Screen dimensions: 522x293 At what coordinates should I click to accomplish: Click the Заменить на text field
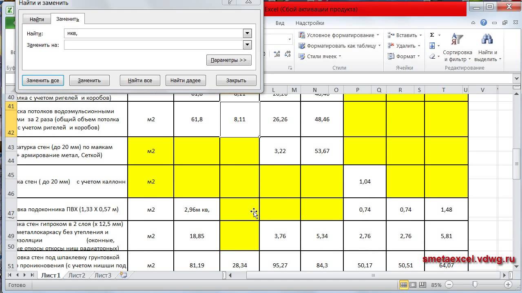pos(153,45)
